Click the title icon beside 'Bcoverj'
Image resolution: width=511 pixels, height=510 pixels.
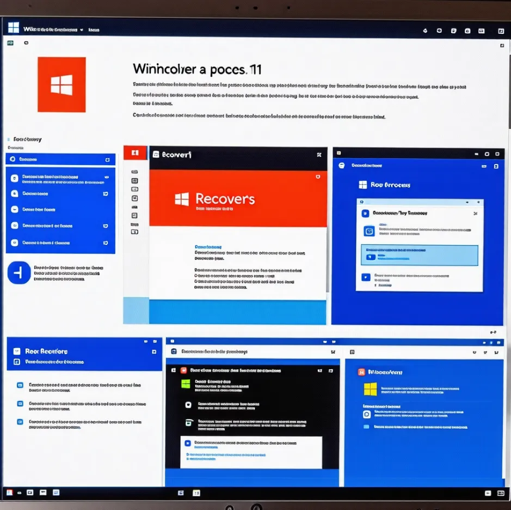click(x=156, y=154)
